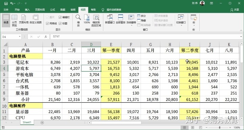
Task: Open the Review (审阅) tab
Action: pos(73,9)
